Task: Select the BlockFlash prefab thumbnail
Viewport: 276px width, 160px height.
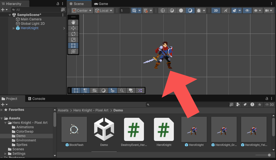Action: [x=74, y=129]
